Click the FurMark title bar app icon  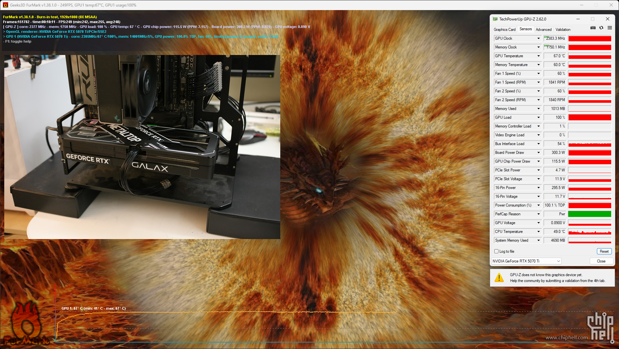pos(6,5)
